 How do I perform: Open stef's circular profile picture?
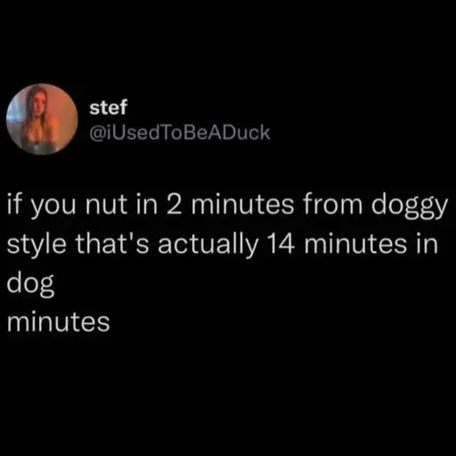(x=42, y=119)
